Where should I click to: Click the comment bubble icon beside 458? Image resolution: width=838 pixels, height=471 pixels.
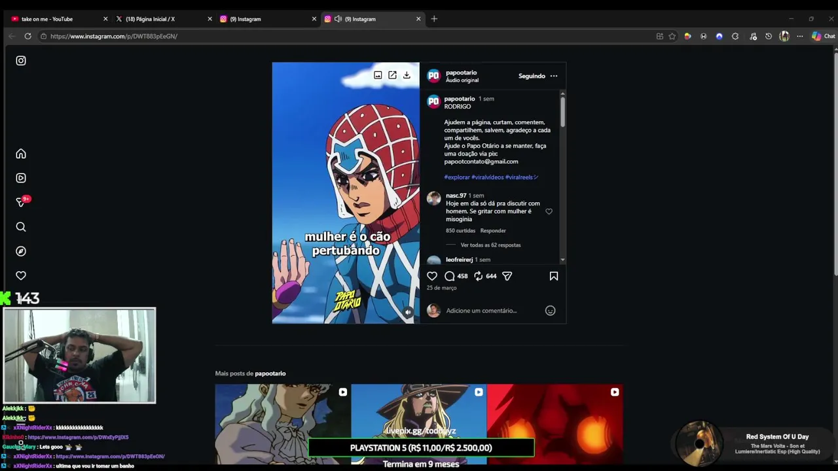450,276
